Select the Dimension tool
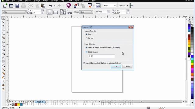 3,65
